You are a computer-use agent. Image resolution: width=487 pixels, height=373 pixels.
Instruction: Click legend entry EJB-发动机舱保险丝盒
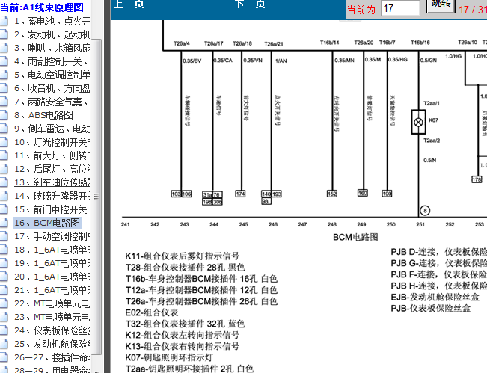[x=435, y=297]
